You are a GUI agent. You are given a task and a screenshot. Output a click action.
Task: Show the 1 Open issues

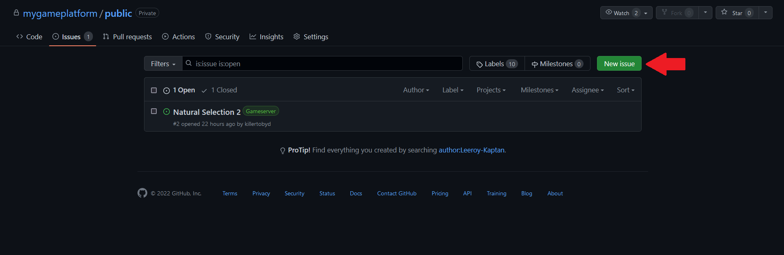(179, 90)
